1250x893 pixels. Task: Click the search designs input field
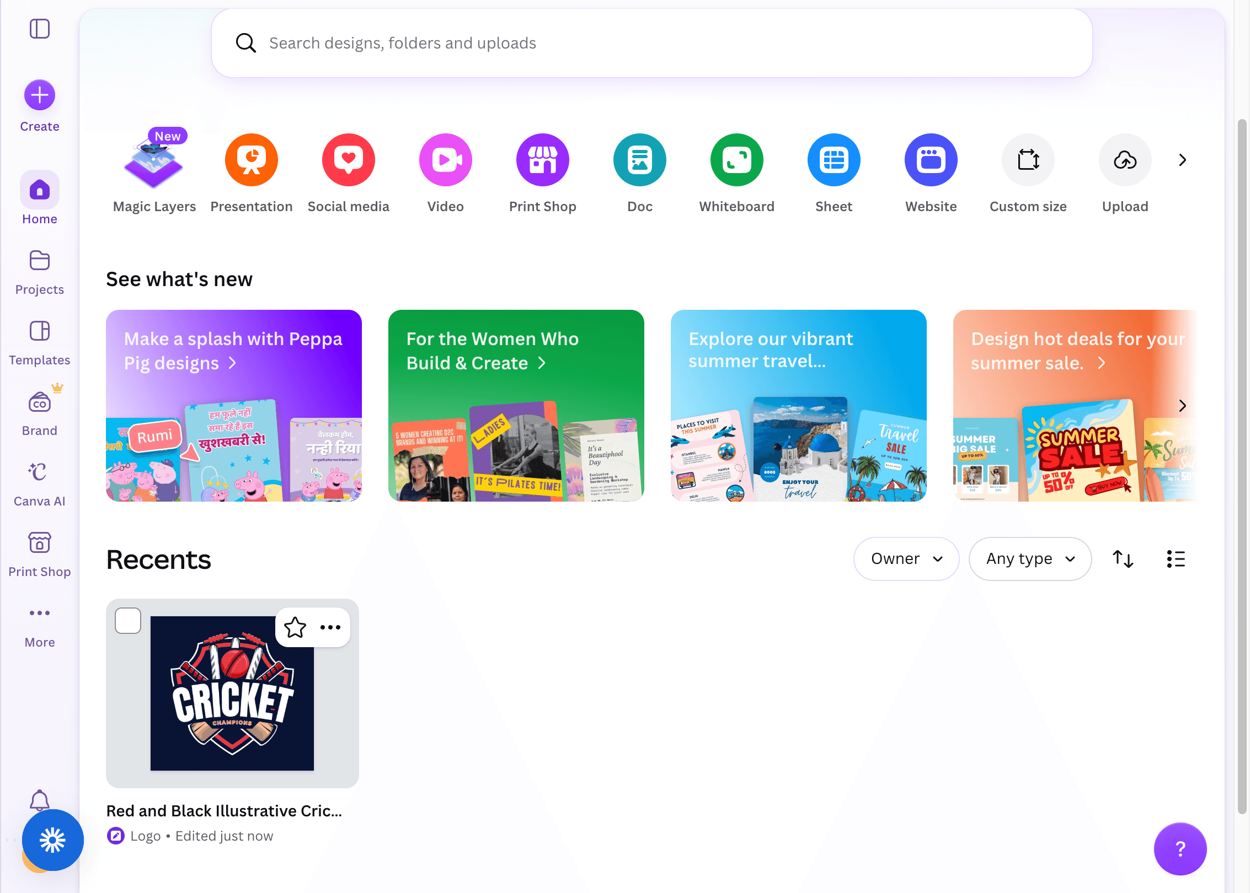652,43
